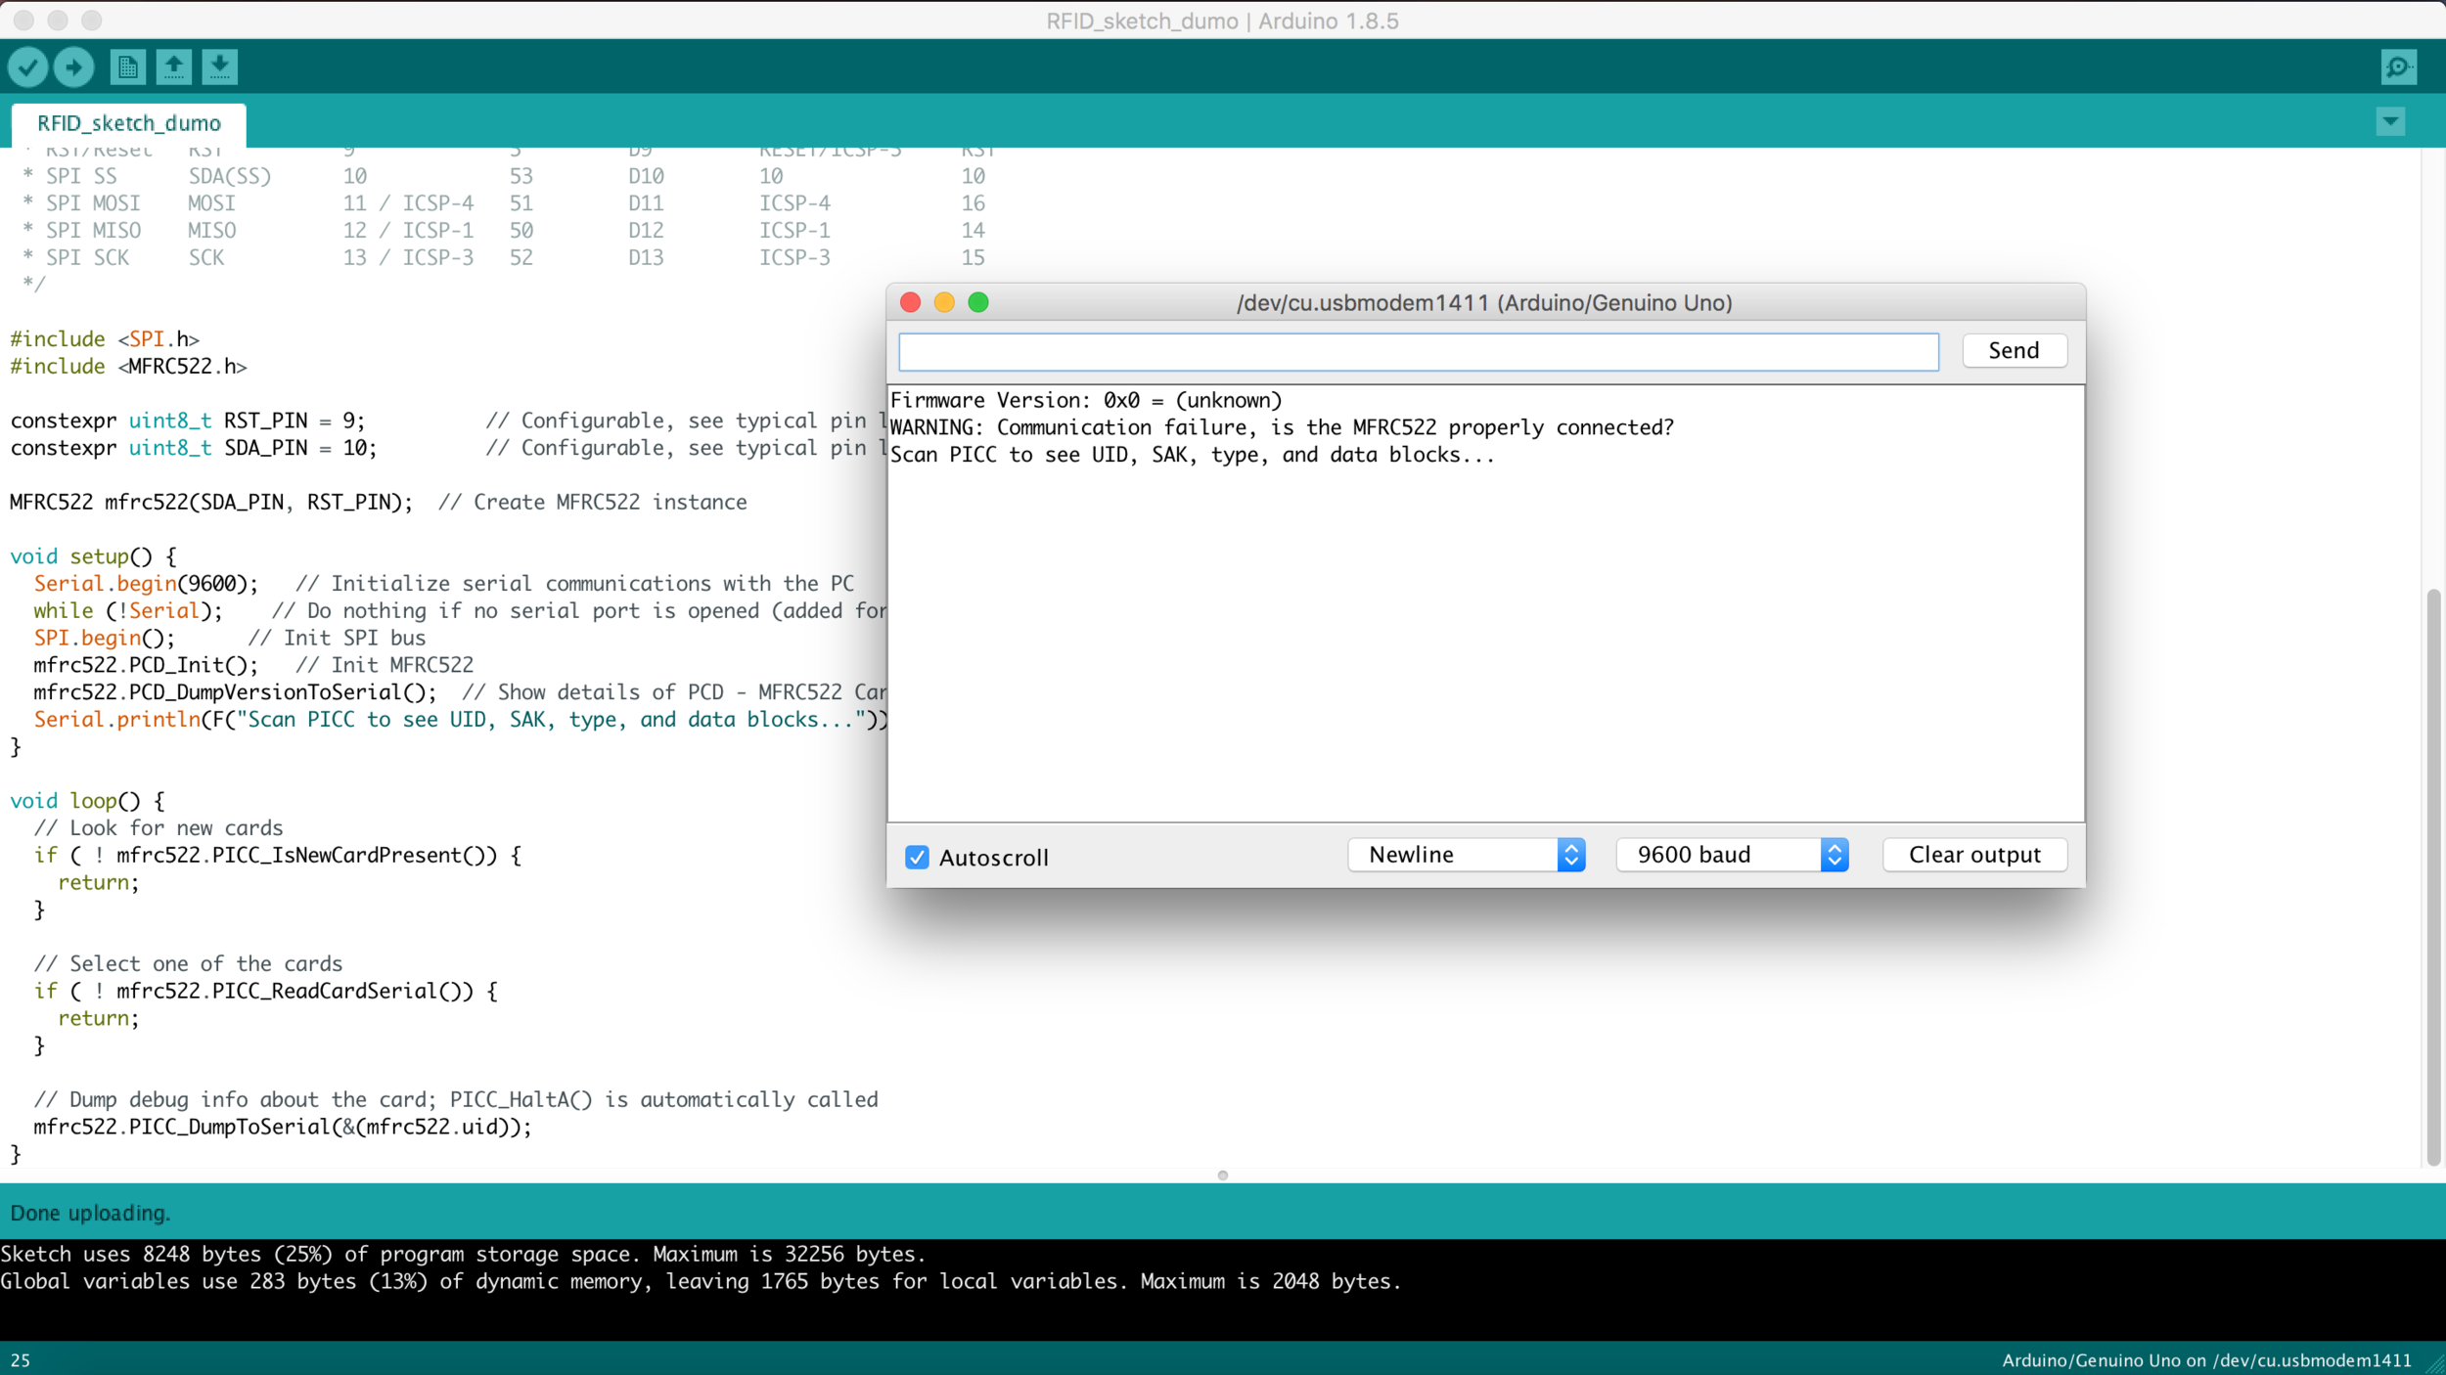Image resolution: width=2446 pixels, height=1375 pixels.
Task: Click the 'SPI SCK' comment row
Action: [x=504, y=257]
